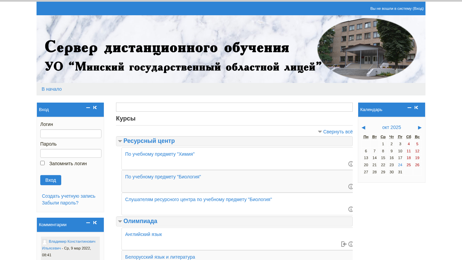462x260 pixels.
Task: Open the Английский язык course
Action: coord(143,234)
